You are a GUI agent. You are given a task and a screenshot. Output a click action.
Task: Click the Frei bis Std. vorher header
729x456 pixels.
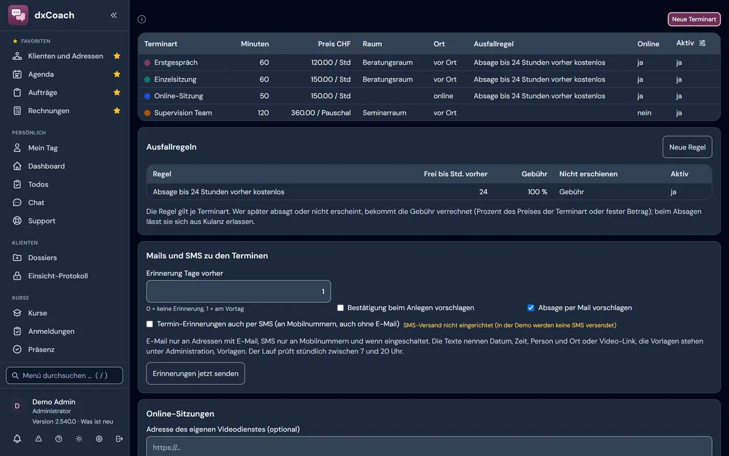tap(456, 174)
